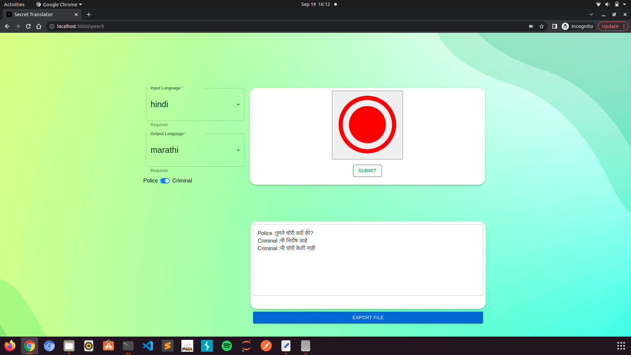Click the Police :तुमने चोरी क्यों की? line

285,233
